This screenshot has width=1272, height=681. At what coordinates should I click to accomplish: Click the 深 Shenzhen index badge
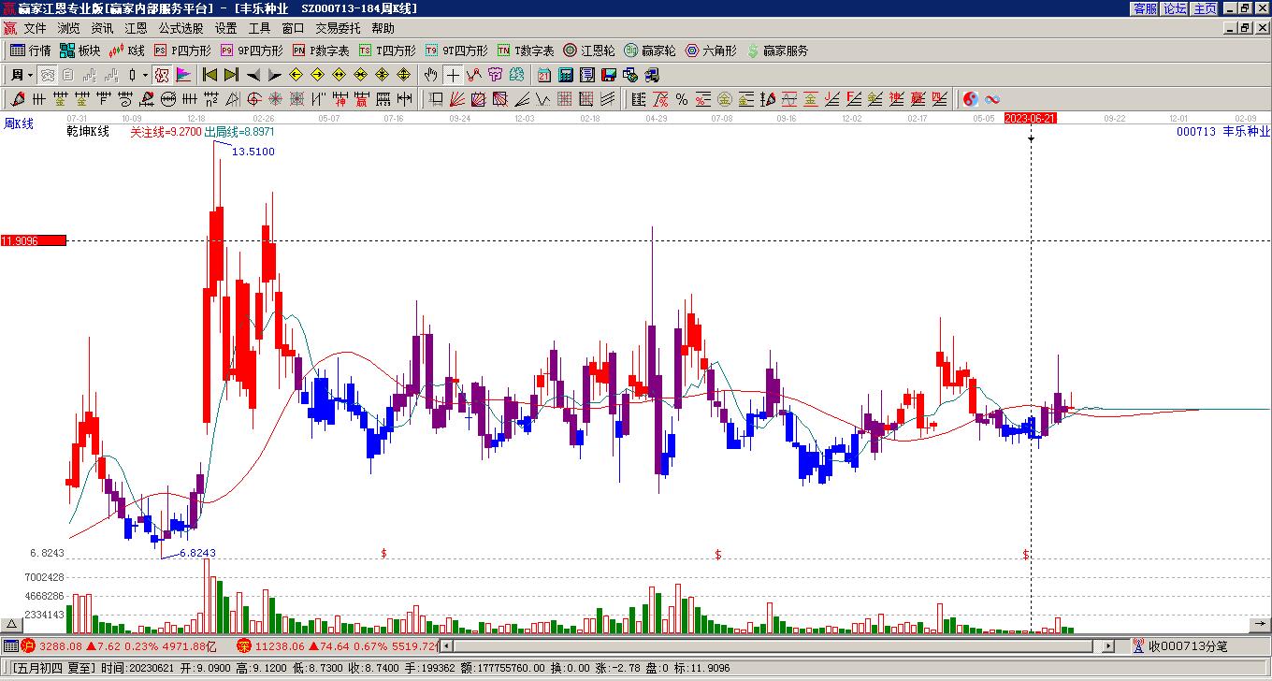[x=244, y=645]
